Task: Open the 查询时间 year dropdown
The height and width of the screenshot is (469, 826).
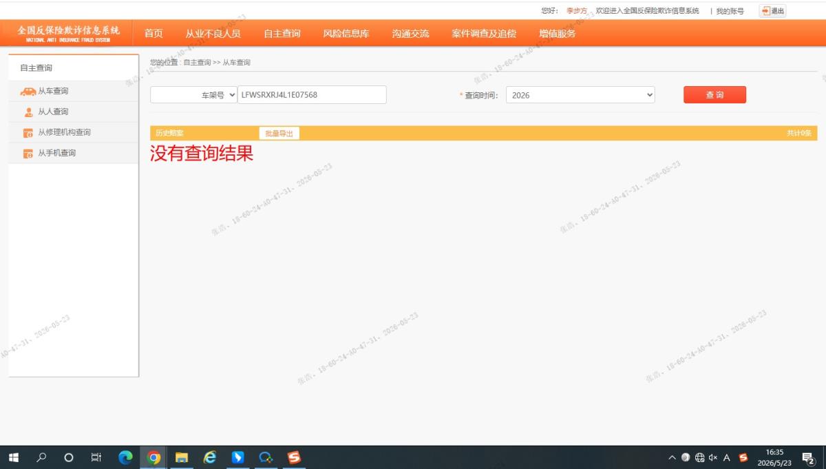Action: (x=580, y=95)
